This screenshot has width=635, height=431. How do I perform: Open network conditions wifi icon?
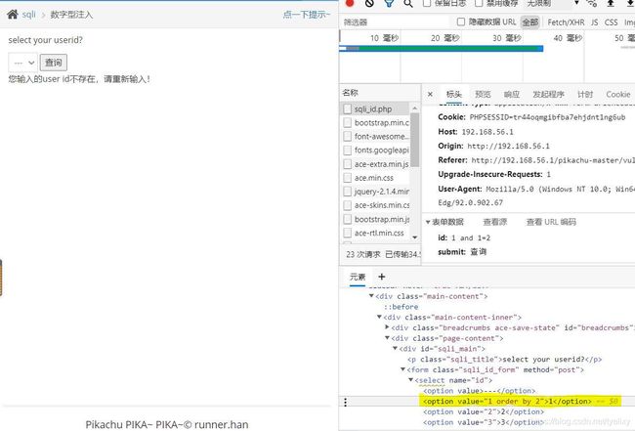[591, 3]
